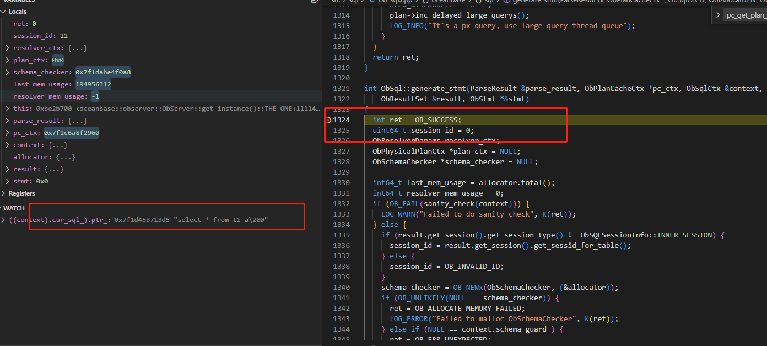Expand the result variable in Locals
Screen dimensions: 767x346
[8, 169]
